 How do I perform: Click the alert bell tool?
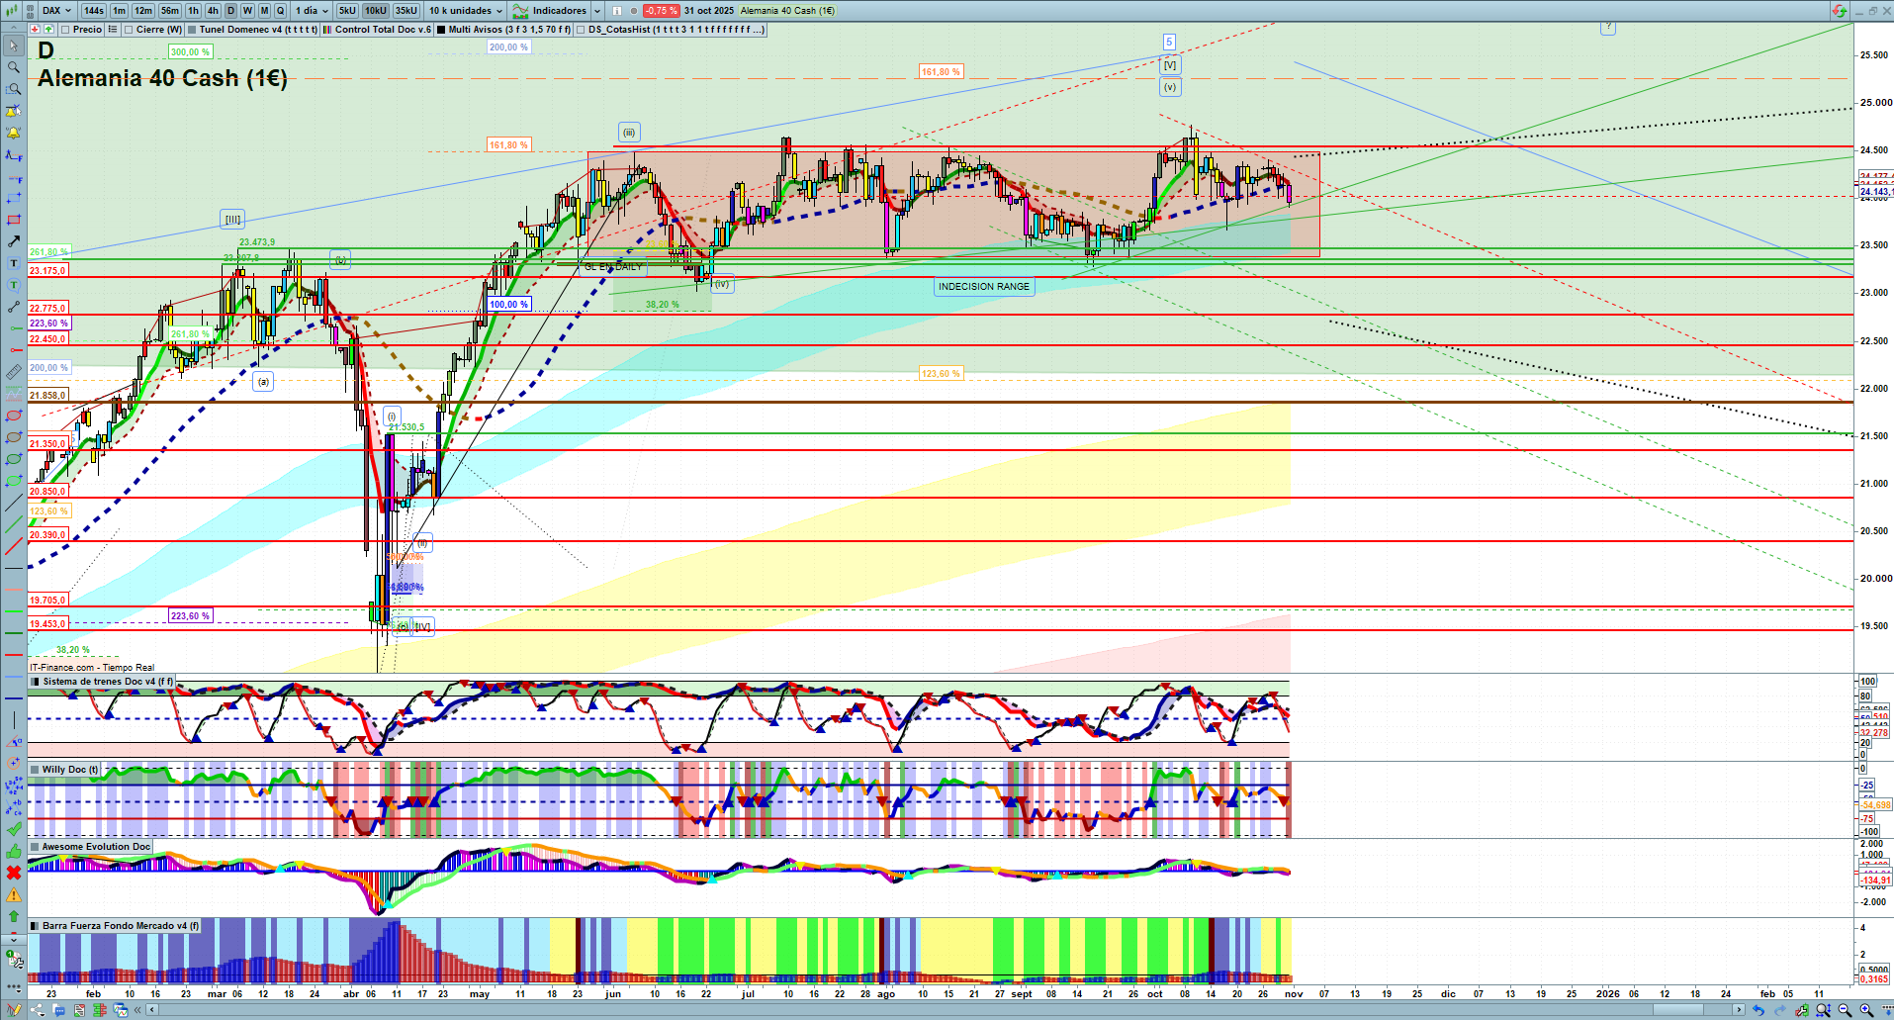(14, 133)
